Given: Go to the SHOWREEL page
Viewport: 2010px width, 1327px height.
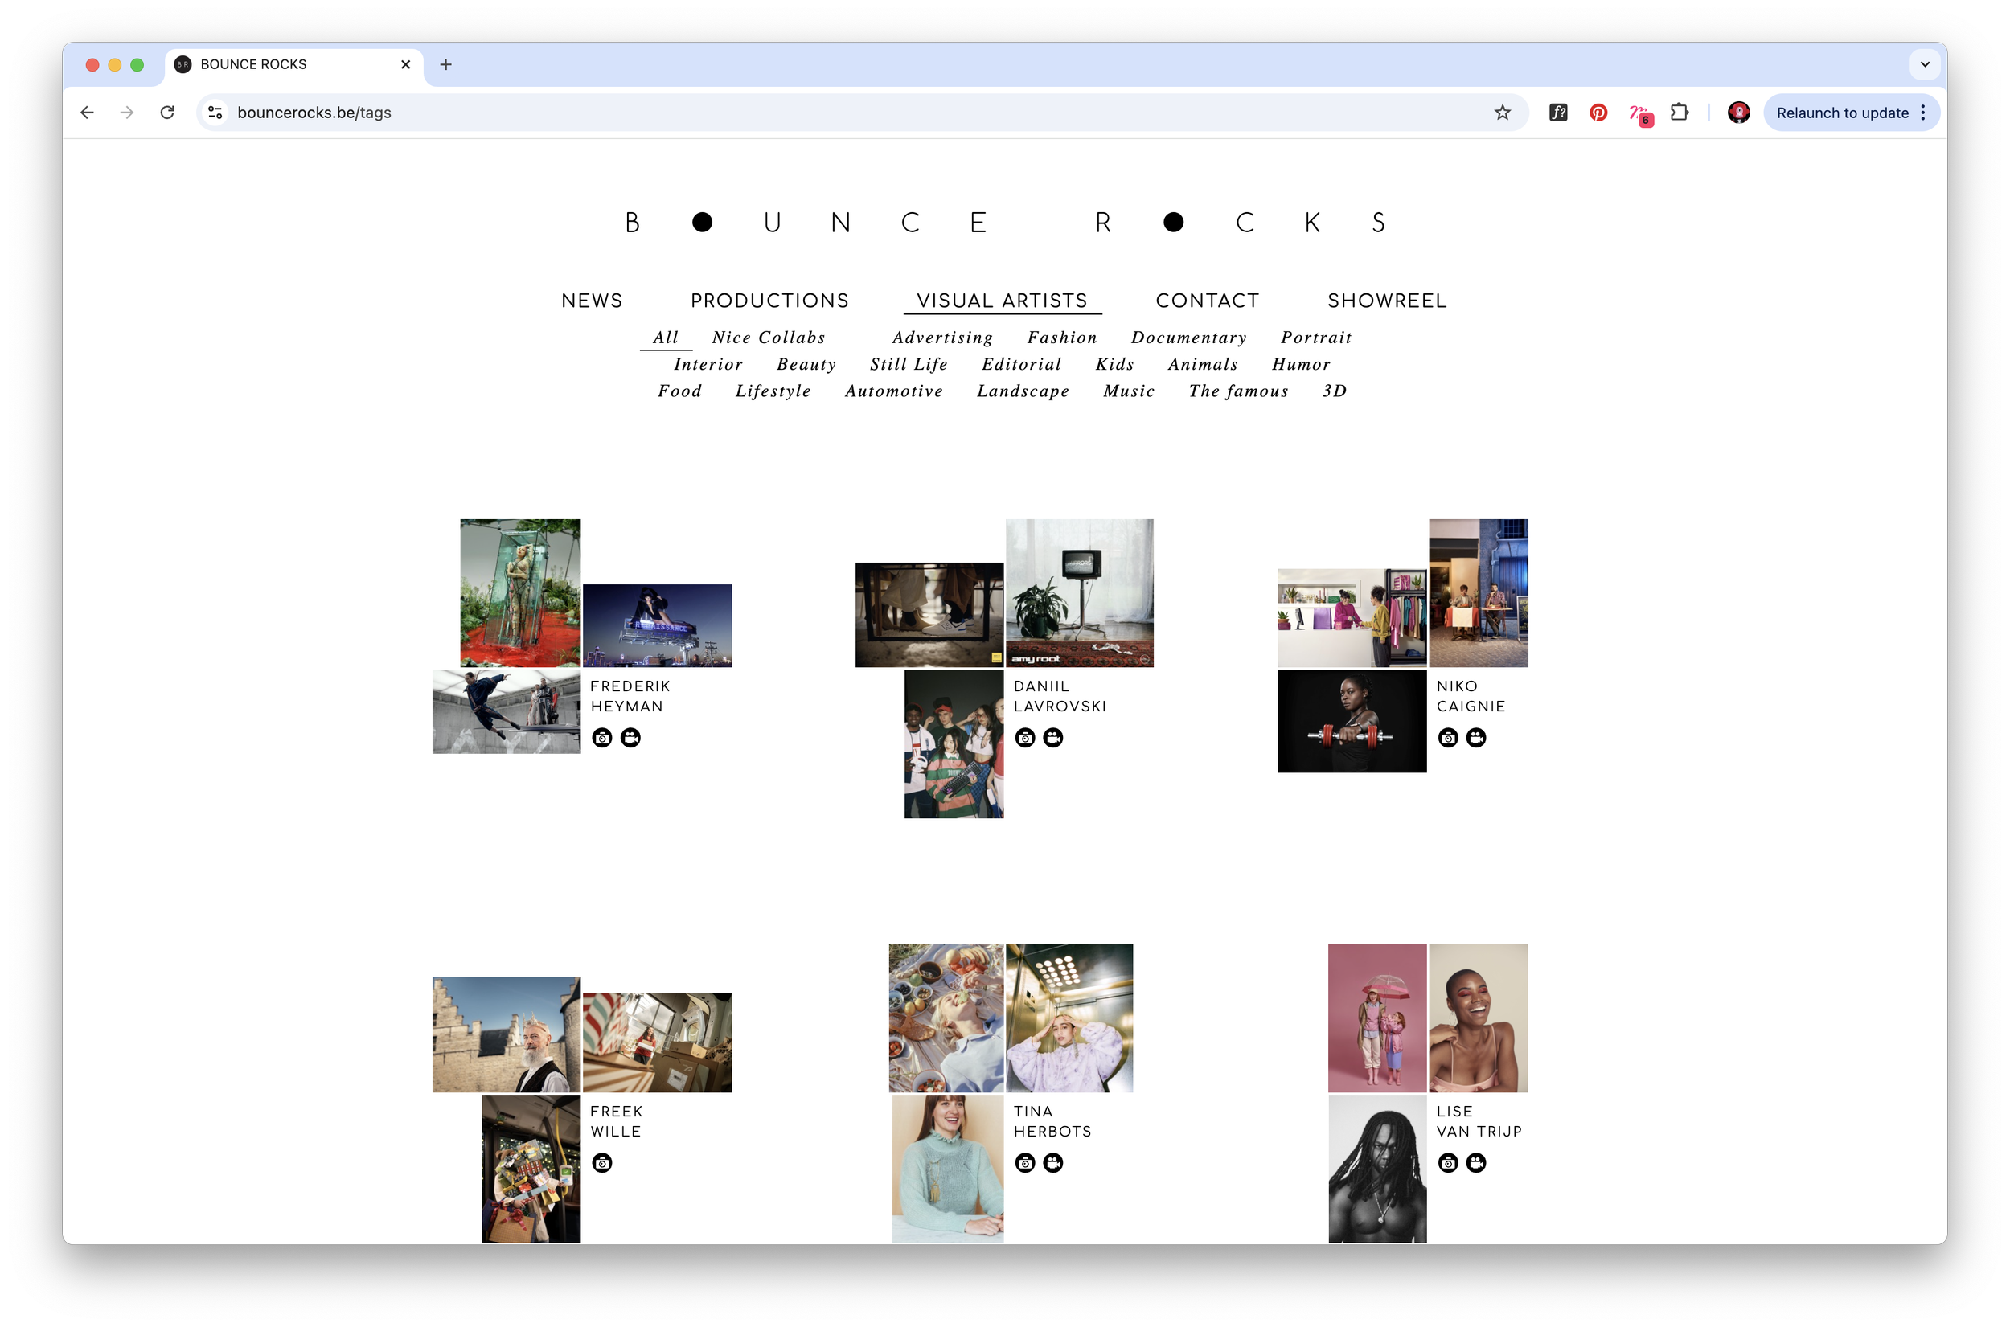Looking at the screenshot, I should pyautogui.click(x=1386, y=301).
